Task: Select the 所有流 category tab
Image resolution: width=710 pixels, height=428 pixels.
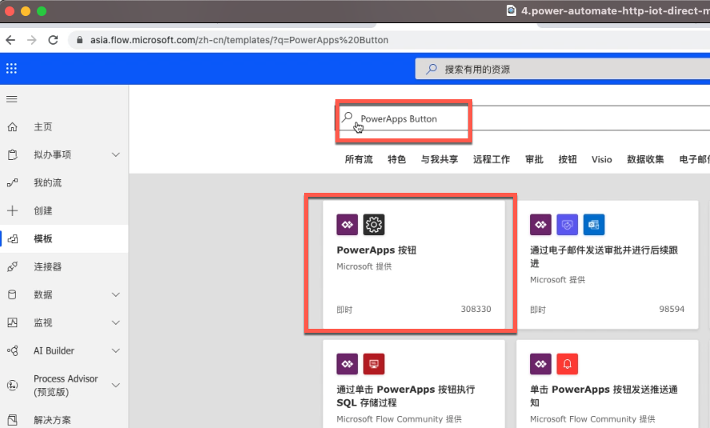Action: coord(359,159)
